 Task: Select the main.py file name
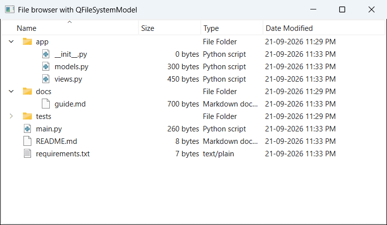coord(49,129)
